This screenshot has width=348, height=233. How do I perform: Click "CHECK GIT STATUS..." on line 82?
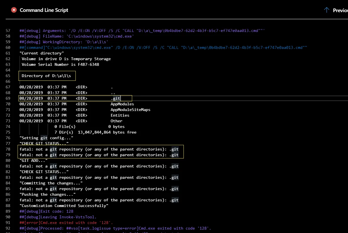point(44,172)
